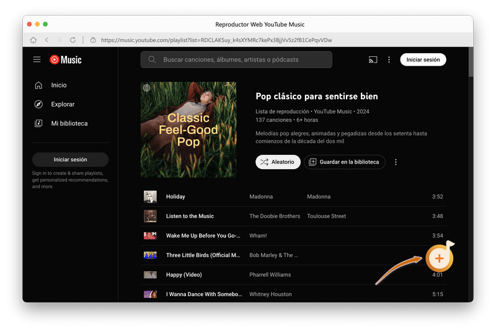Click the 3:52 duration of Holiday
496x332 pixels.
click(438, 196)
